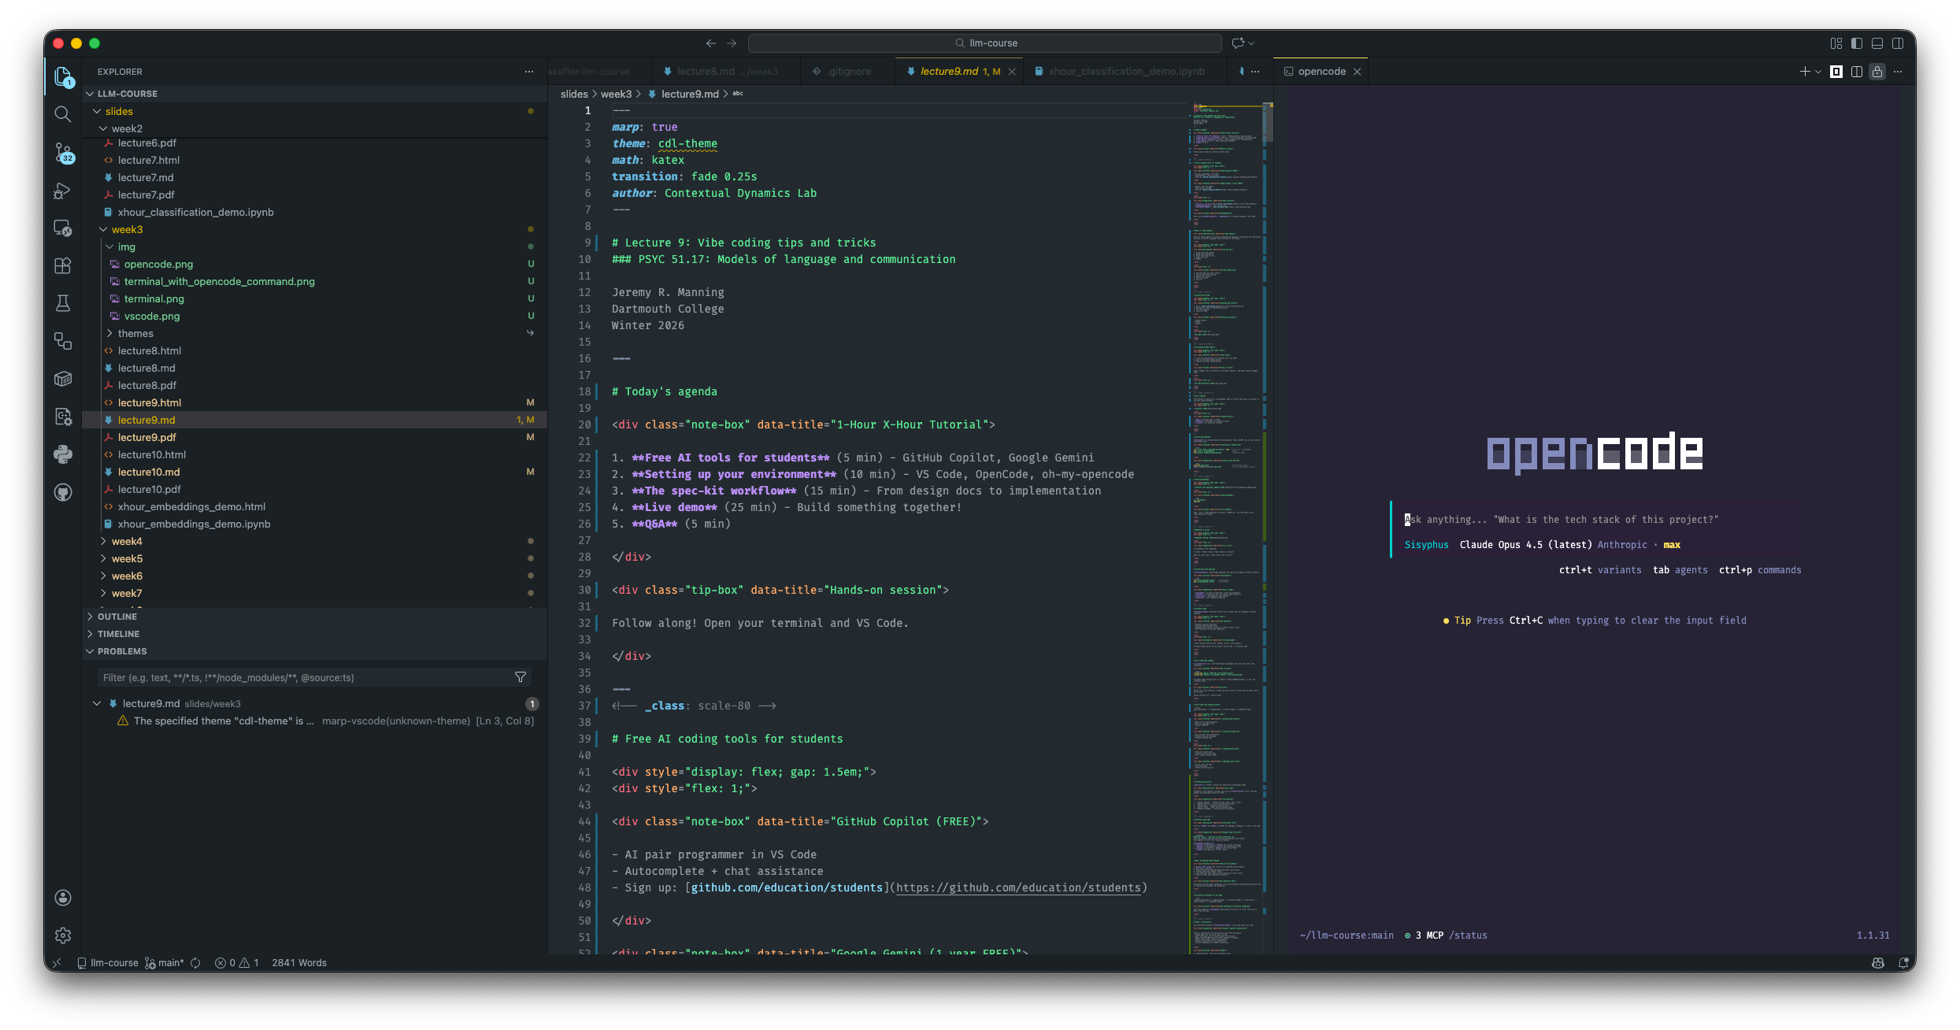The image size is (1960, 1030).
Task: Toggle the bottom panel layout button
Action: coord(1877,43)
